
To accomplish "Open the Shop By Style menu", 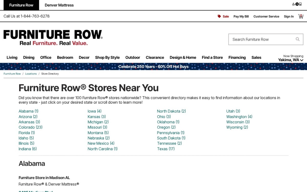I will pyautogui.click(x=107, y=57).
